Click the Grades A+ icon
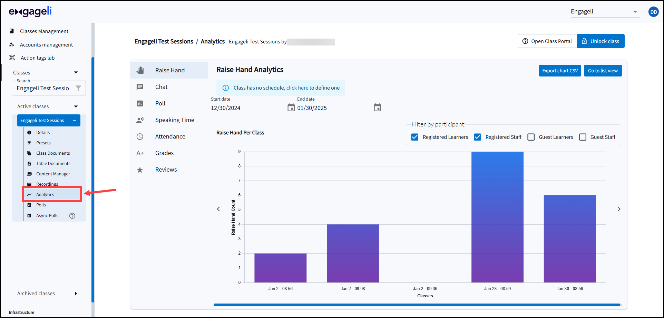Viewport: 664px width, 318px height. [x=140, y=153]
